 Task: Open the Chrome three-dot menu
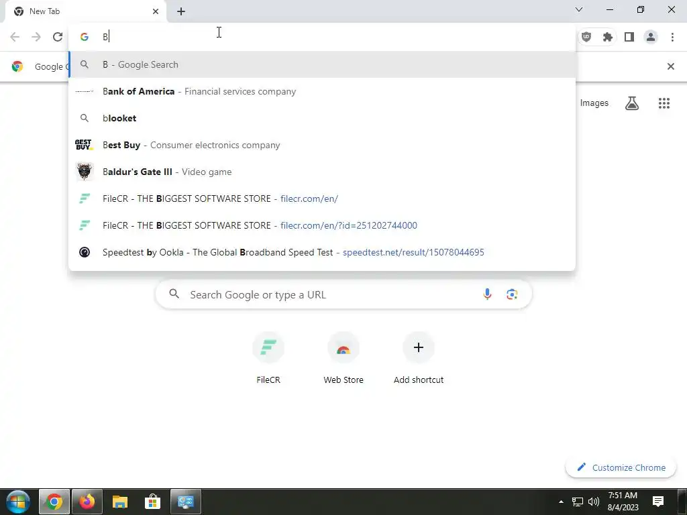[x=672, y=37]
